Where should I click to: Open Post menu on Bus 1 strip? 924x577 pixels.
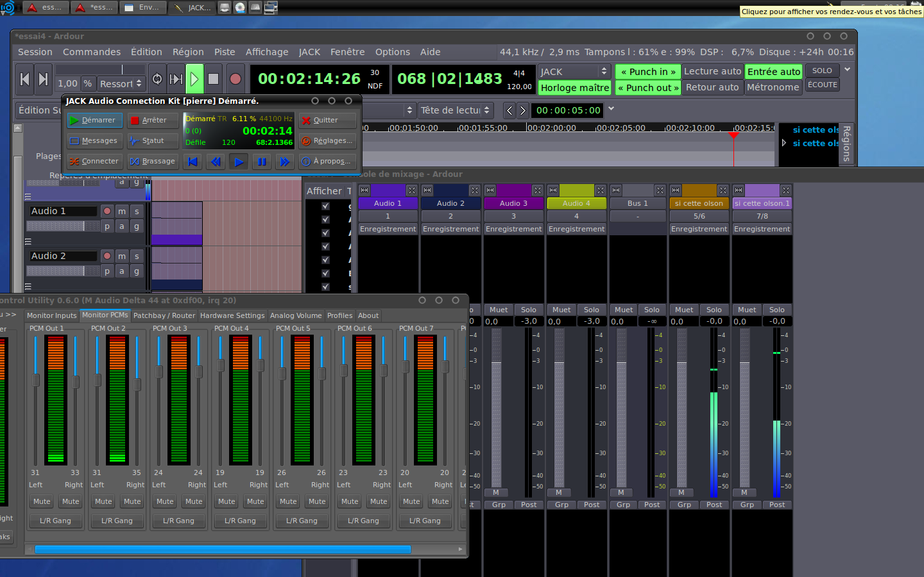click(652, 505)
